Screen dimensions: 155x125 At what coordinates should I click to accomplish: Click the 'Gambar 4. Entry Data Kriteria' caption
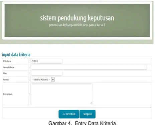point(82,123)
